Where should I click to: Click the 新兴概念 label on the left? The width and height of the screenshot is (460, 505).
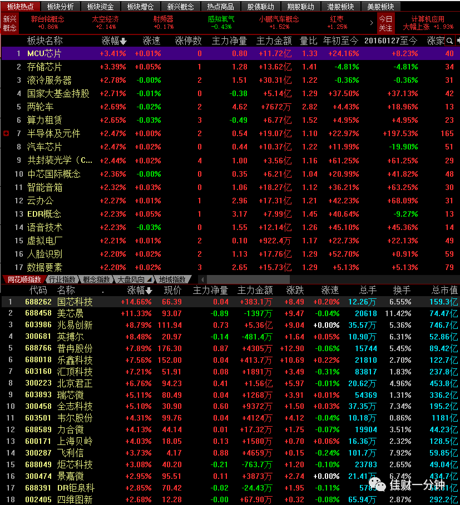pyautogui.click(x=9, y=23)
